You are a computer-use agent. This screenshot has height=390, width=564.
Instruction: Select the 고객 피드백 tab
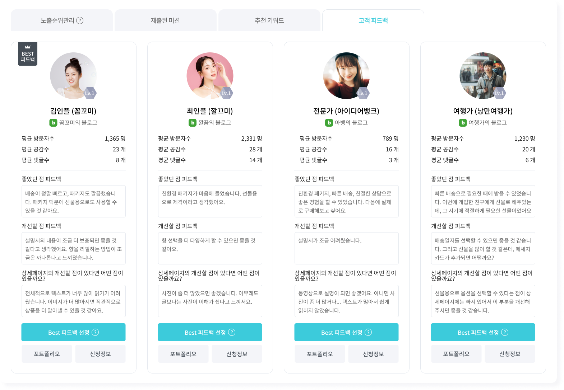373,20
